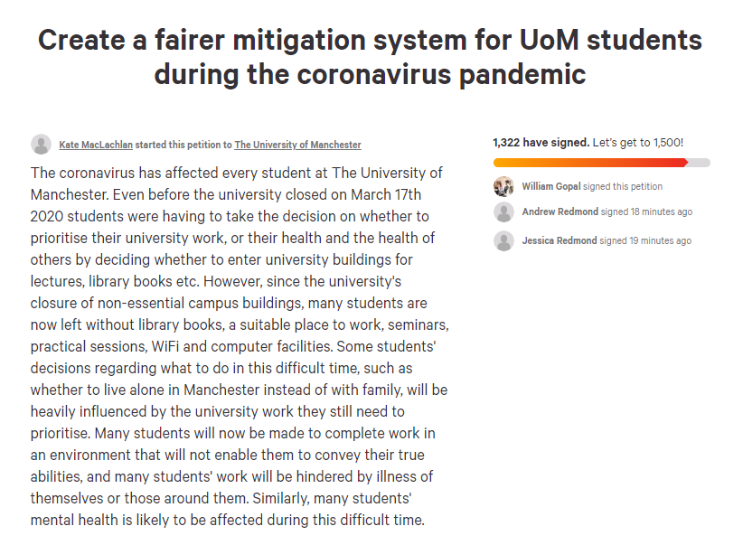The width and height of the screenshot is (743, 545).
Task: Click 'signed 18 minutes ago' text
Action: click(x=647, y=211)
